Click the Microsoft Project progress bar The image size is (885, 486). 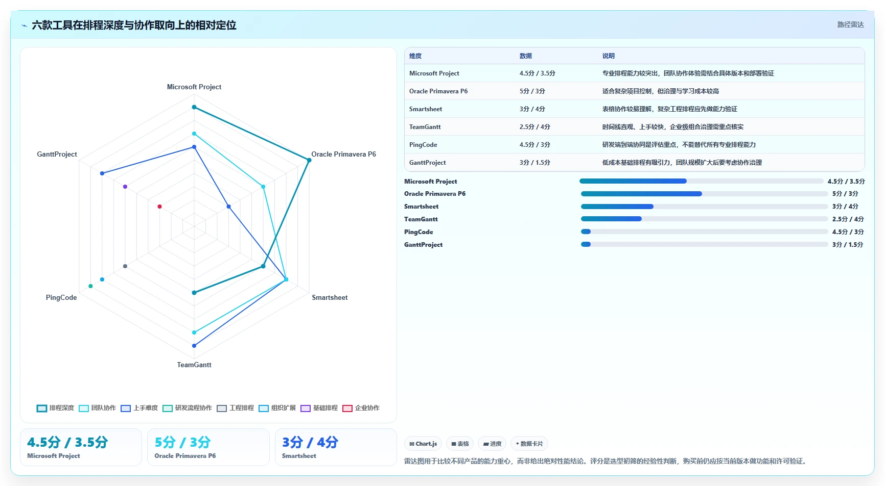click(x=702, y=181)
